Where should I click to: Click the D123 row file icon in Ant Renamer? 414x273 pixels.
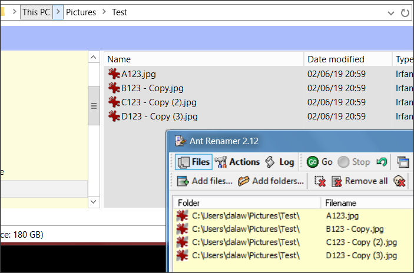(x=182, y=255)
